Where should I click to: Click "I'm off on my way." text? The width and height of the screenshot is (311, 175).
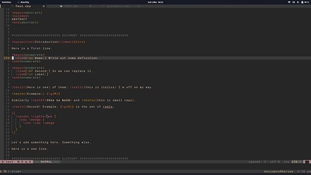coord(136,87)
